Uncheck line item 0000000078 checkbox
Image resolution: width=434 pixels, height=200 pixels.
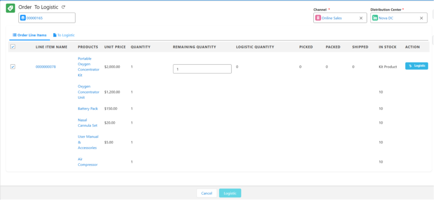(x=12, y=67)
